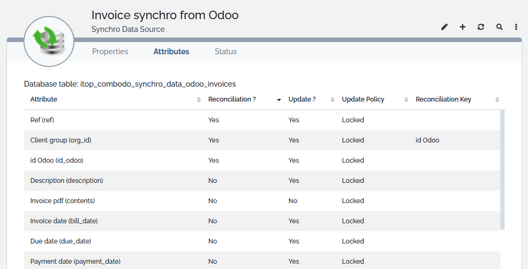Click the refresh icon in header
This screenshot has height=269, width=528.
481,27
